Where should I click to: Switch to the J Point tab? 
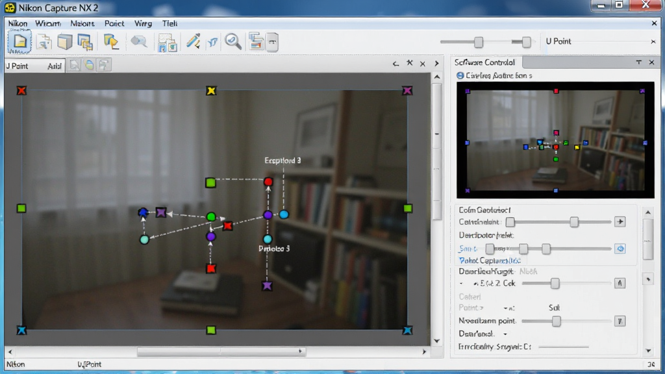click(17, 66)
